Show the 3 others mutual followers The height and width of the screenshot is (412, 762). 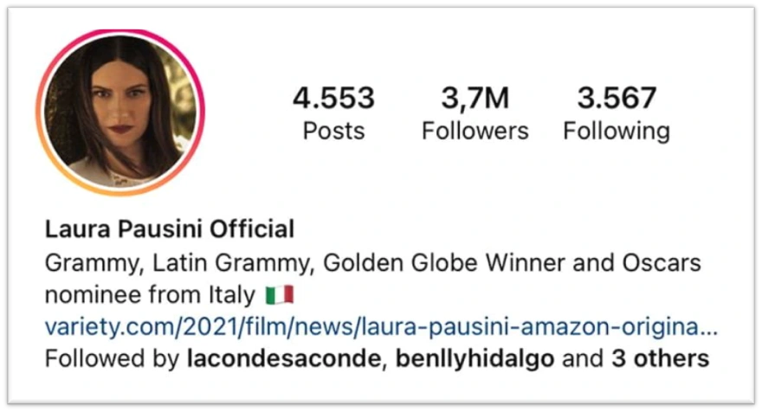(661, 358)
